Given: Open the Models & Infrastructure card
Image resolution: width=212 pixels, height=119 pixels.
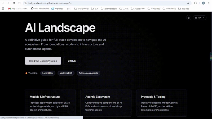Looking at the screenshot, I should [x=50, y=103].
